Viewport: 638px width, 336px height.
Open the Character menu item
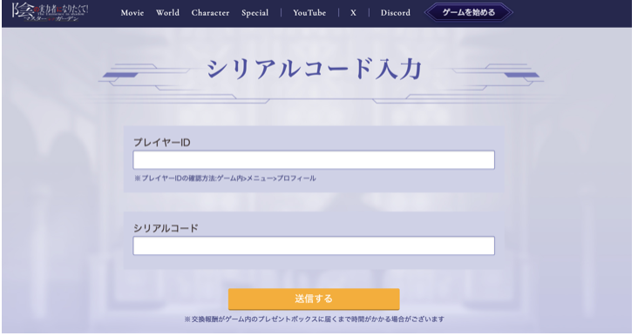click(210, 13)
